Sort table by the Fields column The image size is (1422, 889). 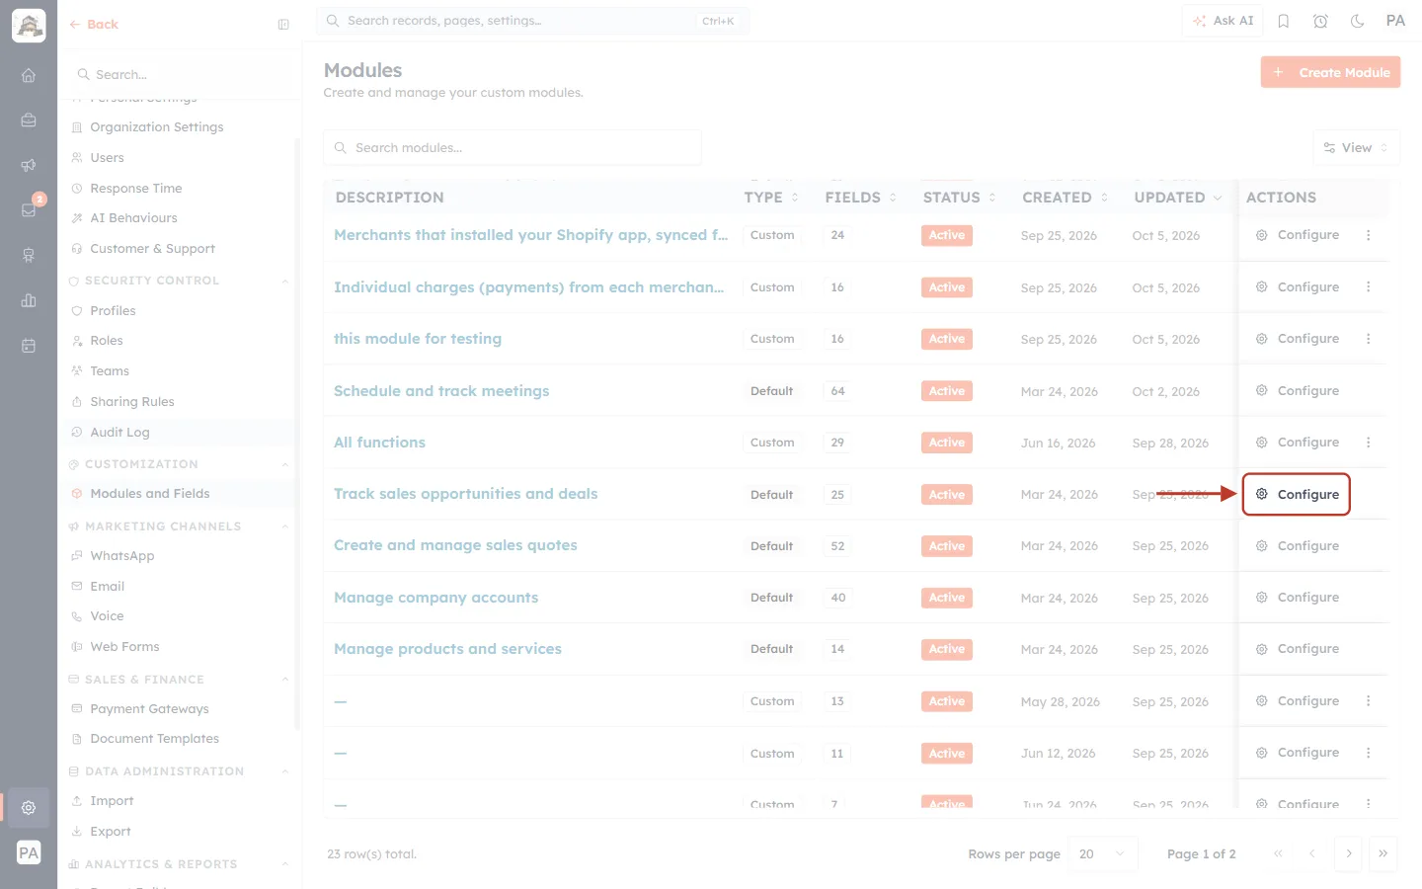[x=861, y=198]
